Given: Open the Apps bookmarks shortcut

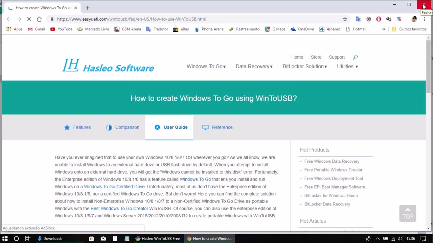Looking at the screenshot, I should (14, 29).
